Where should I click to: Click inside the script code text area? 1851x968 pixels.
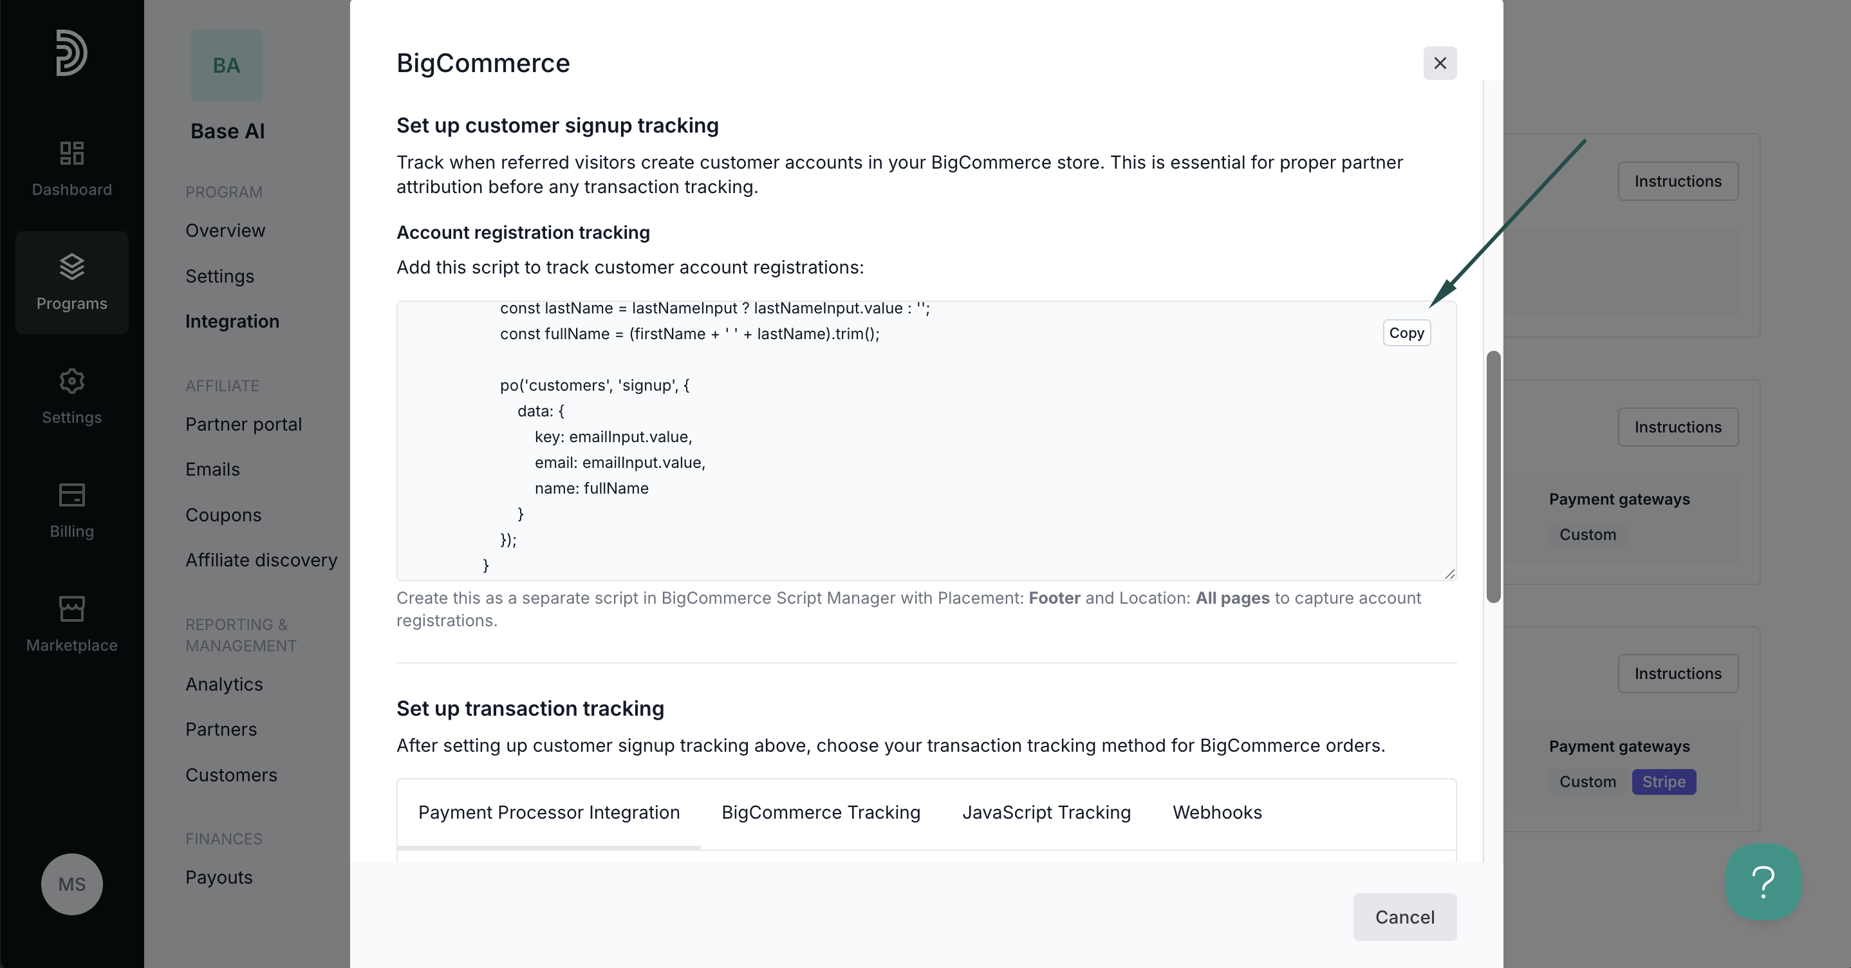point(926,440)
